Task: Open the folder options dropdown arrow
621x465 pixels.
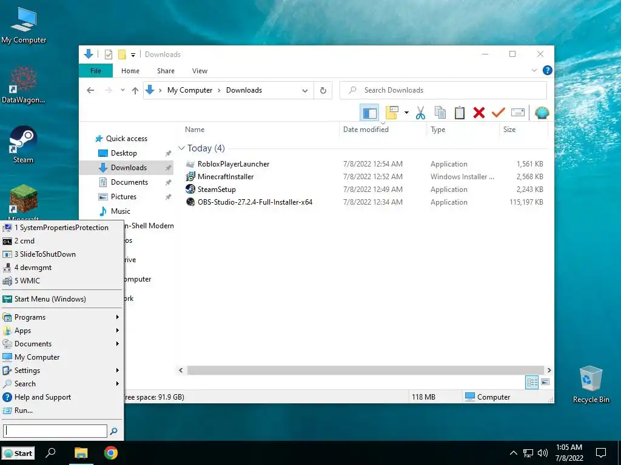Action: tap(406, 113)
